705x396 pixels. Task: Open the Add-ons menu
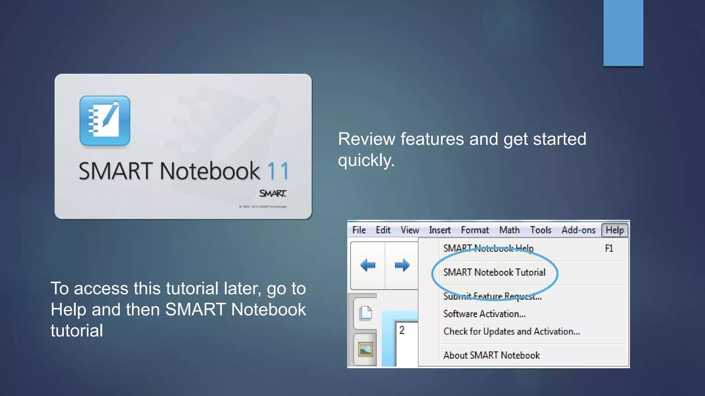tap(578, 230)
